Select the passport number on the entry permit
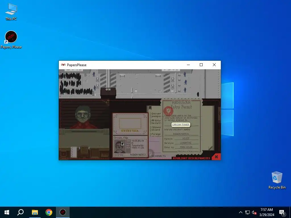The height and width of the screenshot is (218, 291). click(181, 134)
